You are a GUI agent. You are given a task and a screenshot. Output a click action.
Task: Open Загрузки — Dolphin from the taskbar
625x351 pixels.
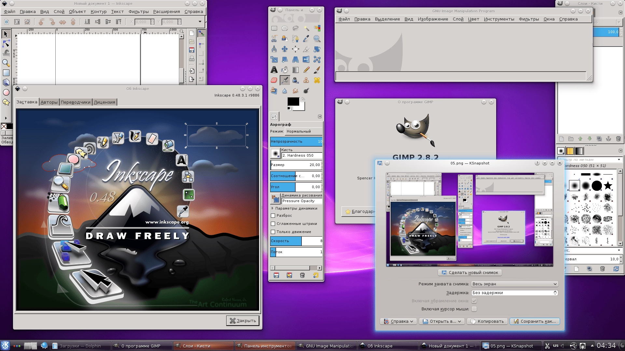[x=80, y=346]
